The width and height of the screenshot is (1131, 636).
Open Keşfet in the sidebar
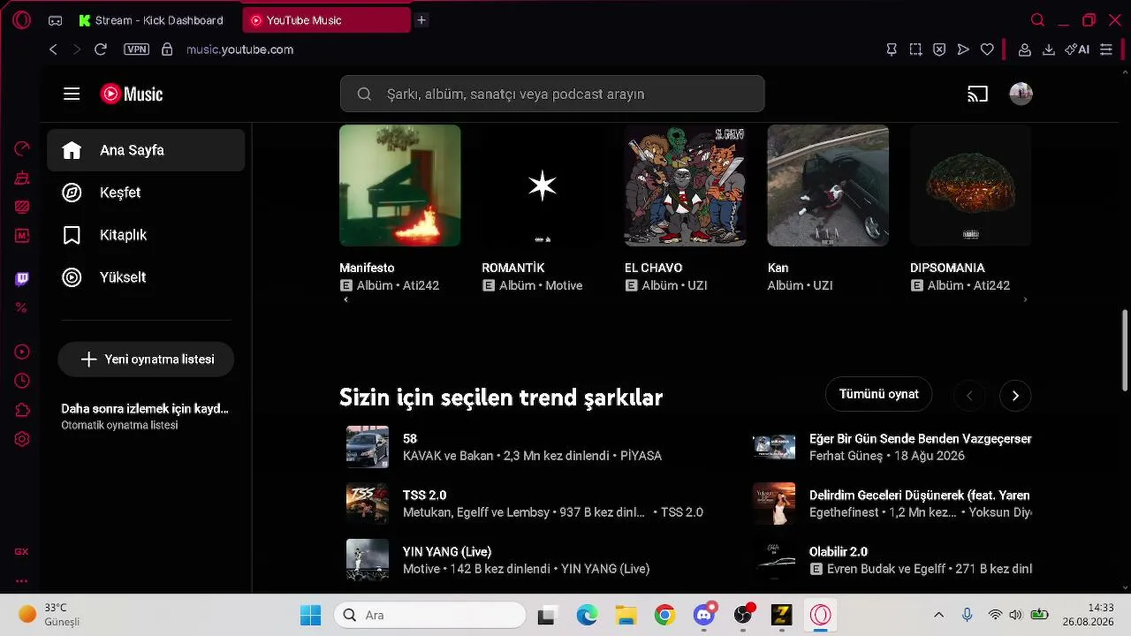pyautogui.click(x=146, y=193)
